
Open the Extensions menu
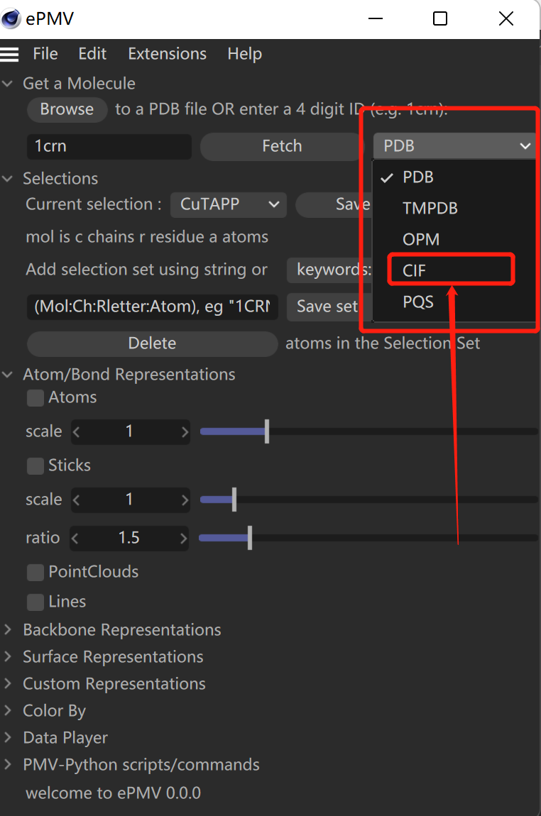point(167,54)
